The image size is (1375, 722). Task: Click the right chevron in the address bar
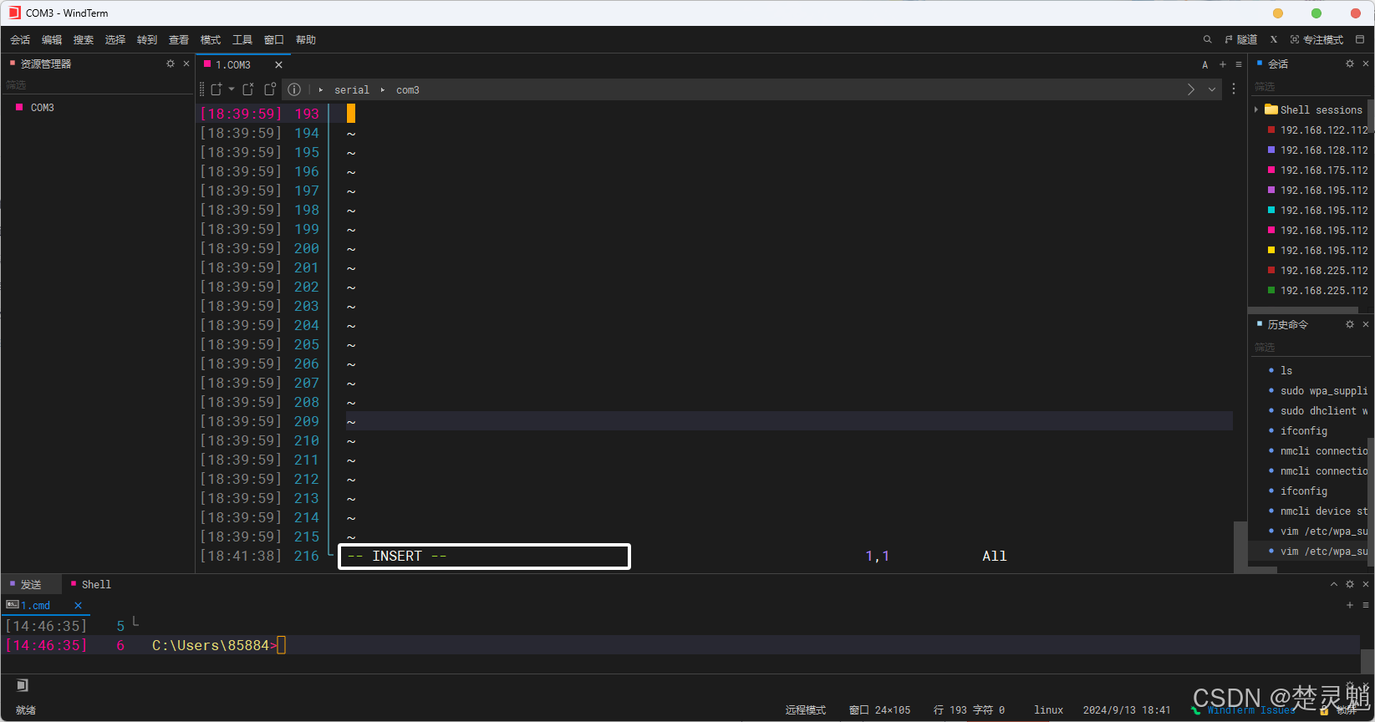pyautogui.click(x=1191, y=89)
